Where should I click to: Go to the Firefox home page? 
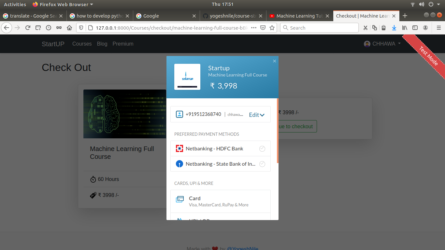69,28
